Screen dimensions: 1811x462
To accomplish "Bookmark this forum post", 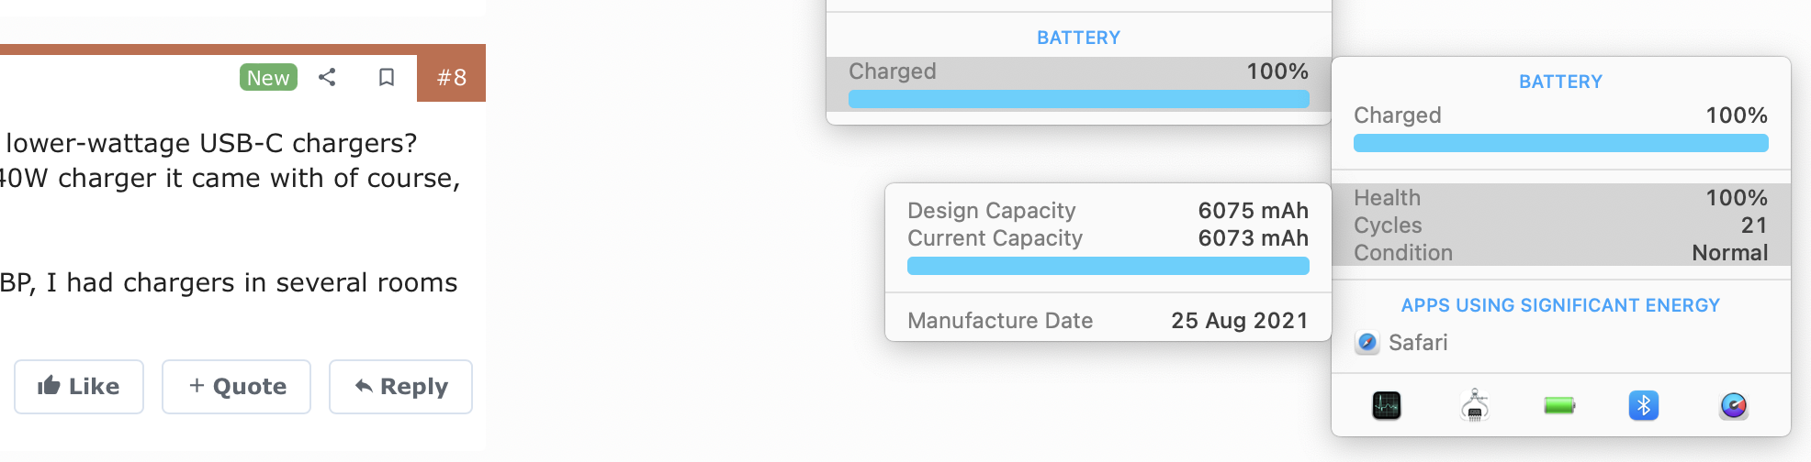I will click(387, 78).
